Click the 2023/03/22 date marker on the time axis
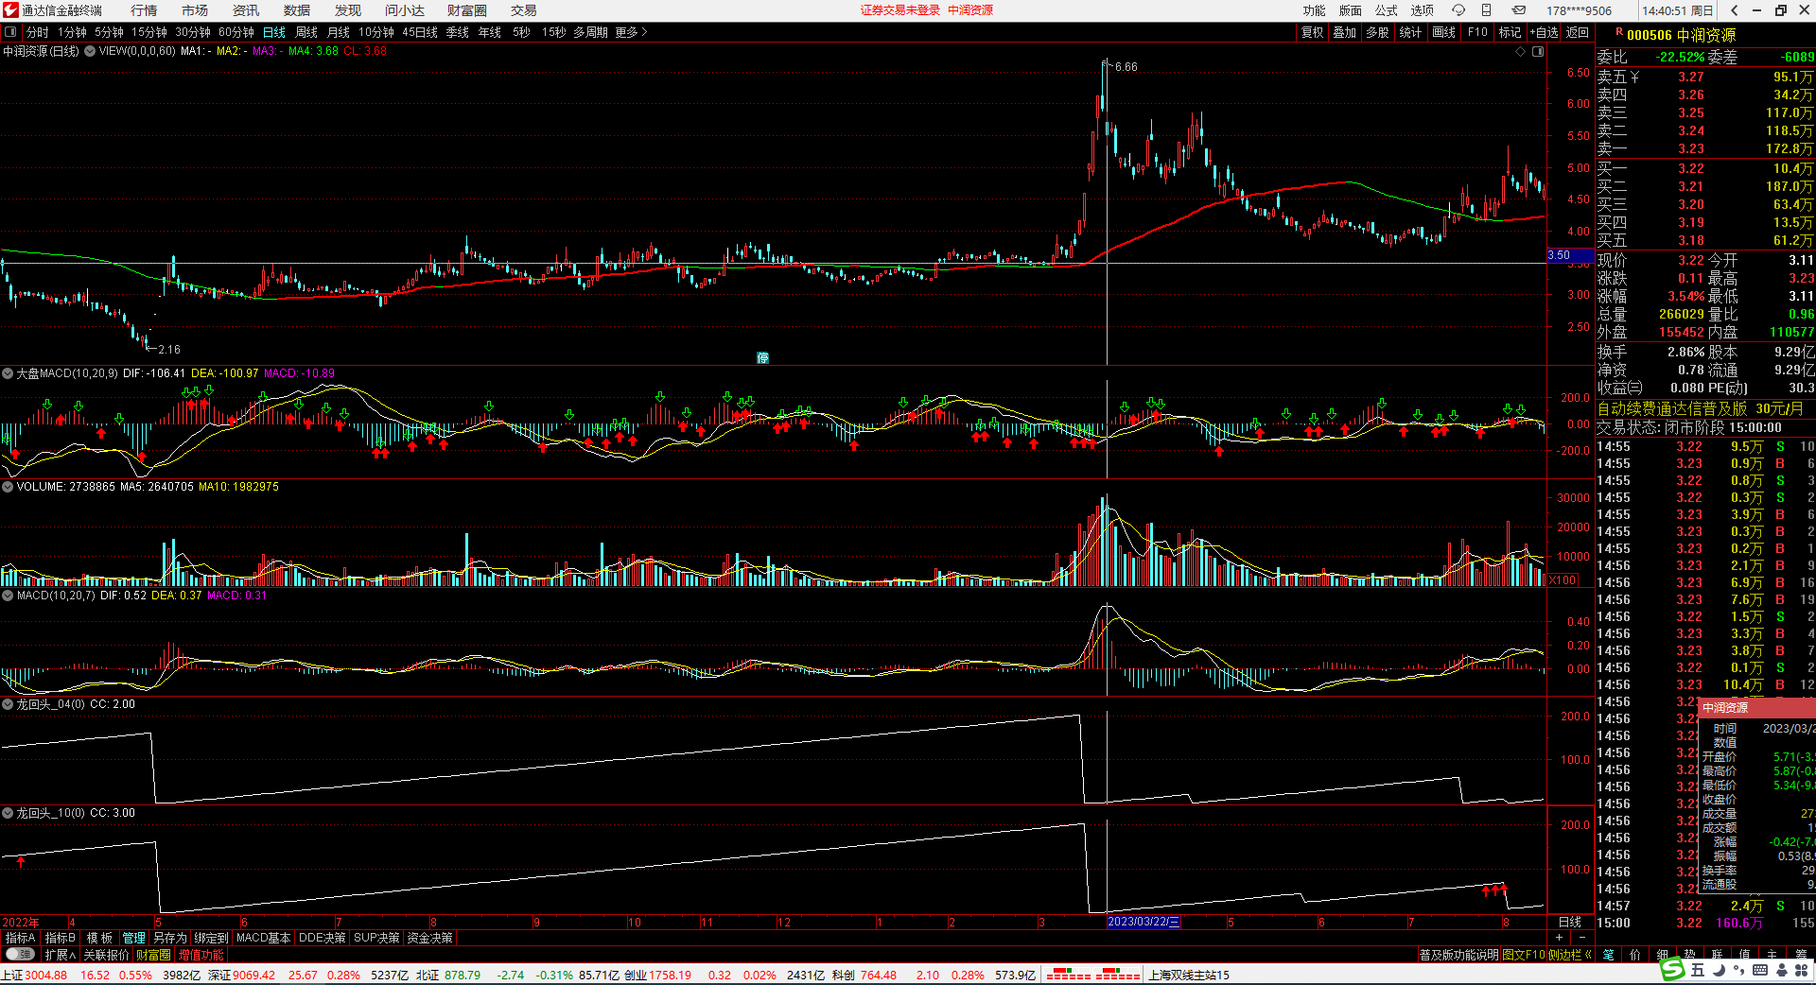This screenshot has width=1816, height=985. (1144, 922)
